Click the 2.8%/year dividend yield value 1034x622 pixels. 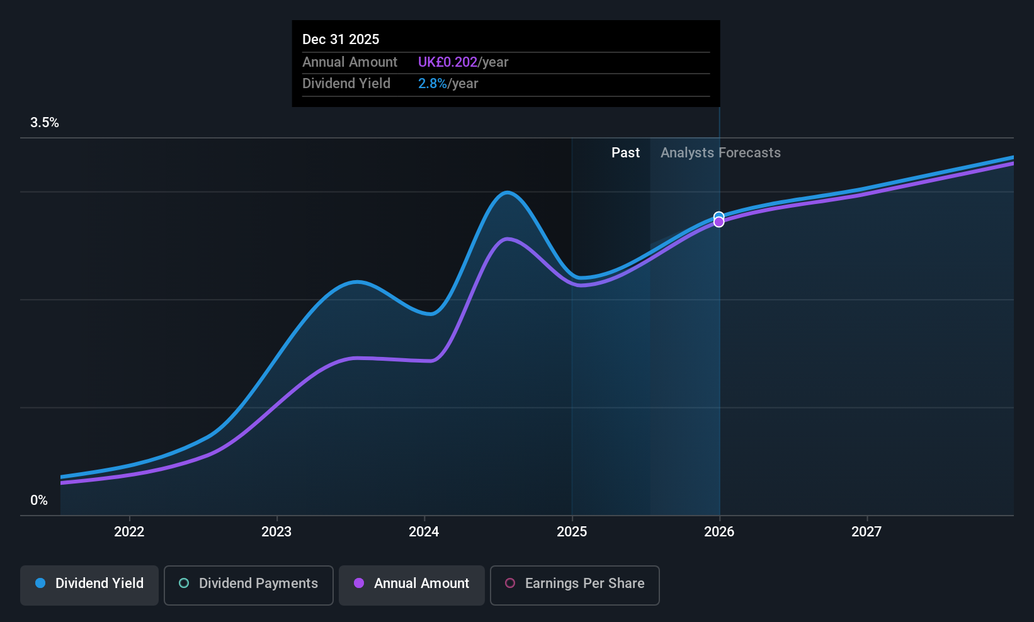[448, 83]
